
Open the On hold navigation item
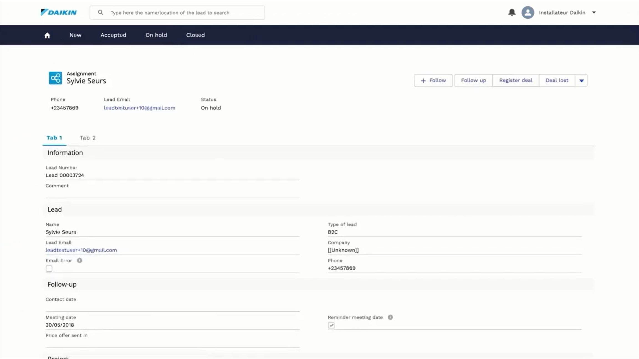pos(156,35)
